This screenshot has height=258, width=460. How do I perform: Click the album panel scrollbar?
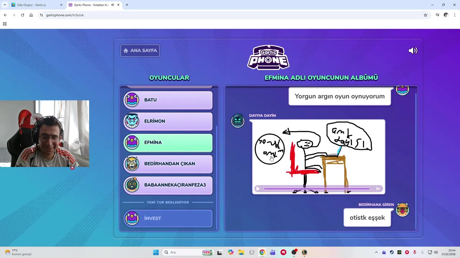(x=416, y=161)
